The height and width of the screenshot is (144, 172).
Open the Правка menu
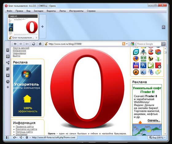(19, 11)
